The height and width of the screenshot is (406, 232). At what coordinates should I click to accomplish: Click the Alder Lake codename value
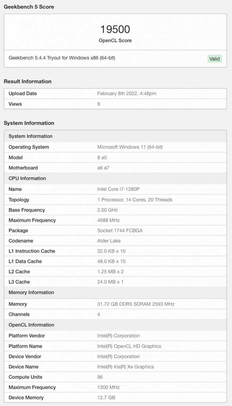pos(109,241)
